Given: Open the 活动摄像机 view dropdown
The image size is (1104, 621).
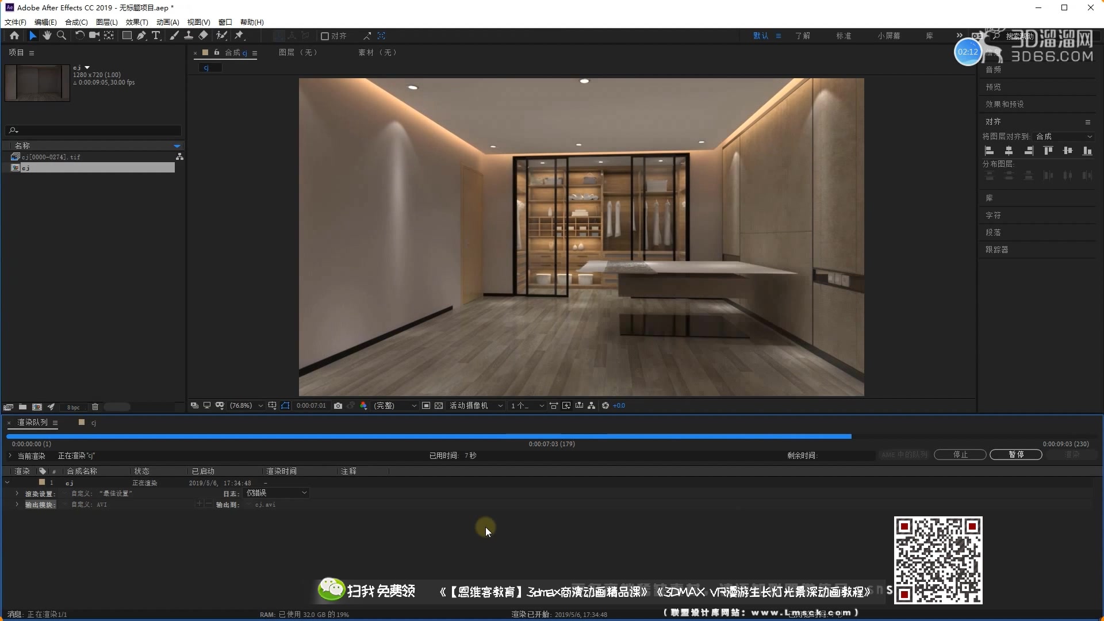Looking at the screenshot, I should point(476,406).
